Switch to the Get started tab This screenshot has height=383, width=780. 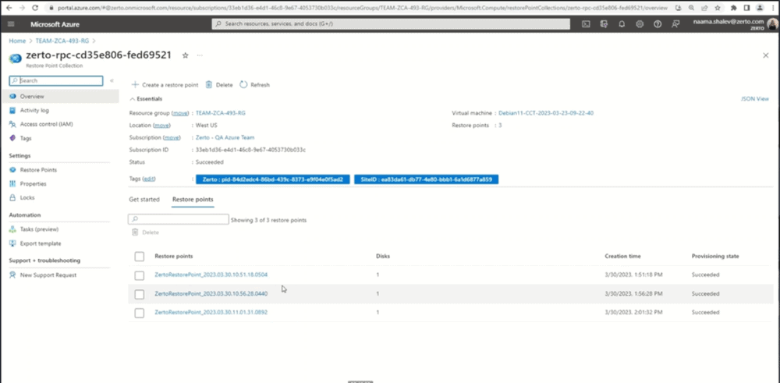tap(144, 200)
